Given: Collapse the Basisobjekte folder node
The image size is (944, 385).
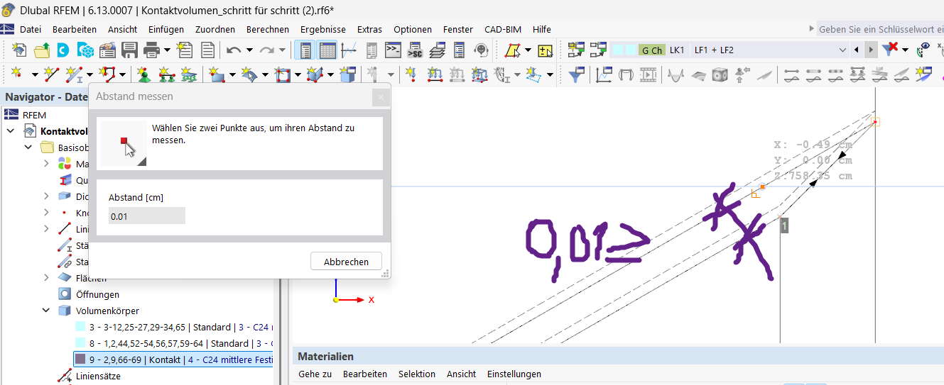Looking at the screenshot, I should 28,147.
